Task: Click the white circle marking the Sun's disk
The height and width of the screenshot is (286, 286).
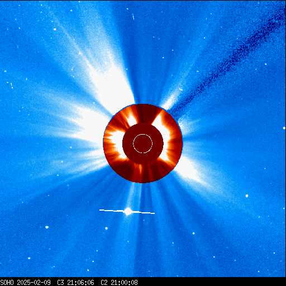Action: click(x=143, y=144)
